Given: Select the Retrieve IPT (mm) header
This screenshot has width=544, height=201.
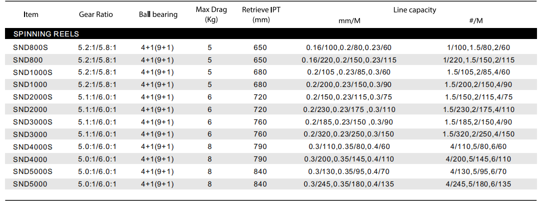Looking at the screenshot, I should [x=261, y=14].
